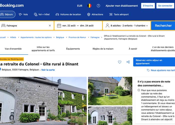Click Il n'y a pas encore de note heading

coord(154,83)
